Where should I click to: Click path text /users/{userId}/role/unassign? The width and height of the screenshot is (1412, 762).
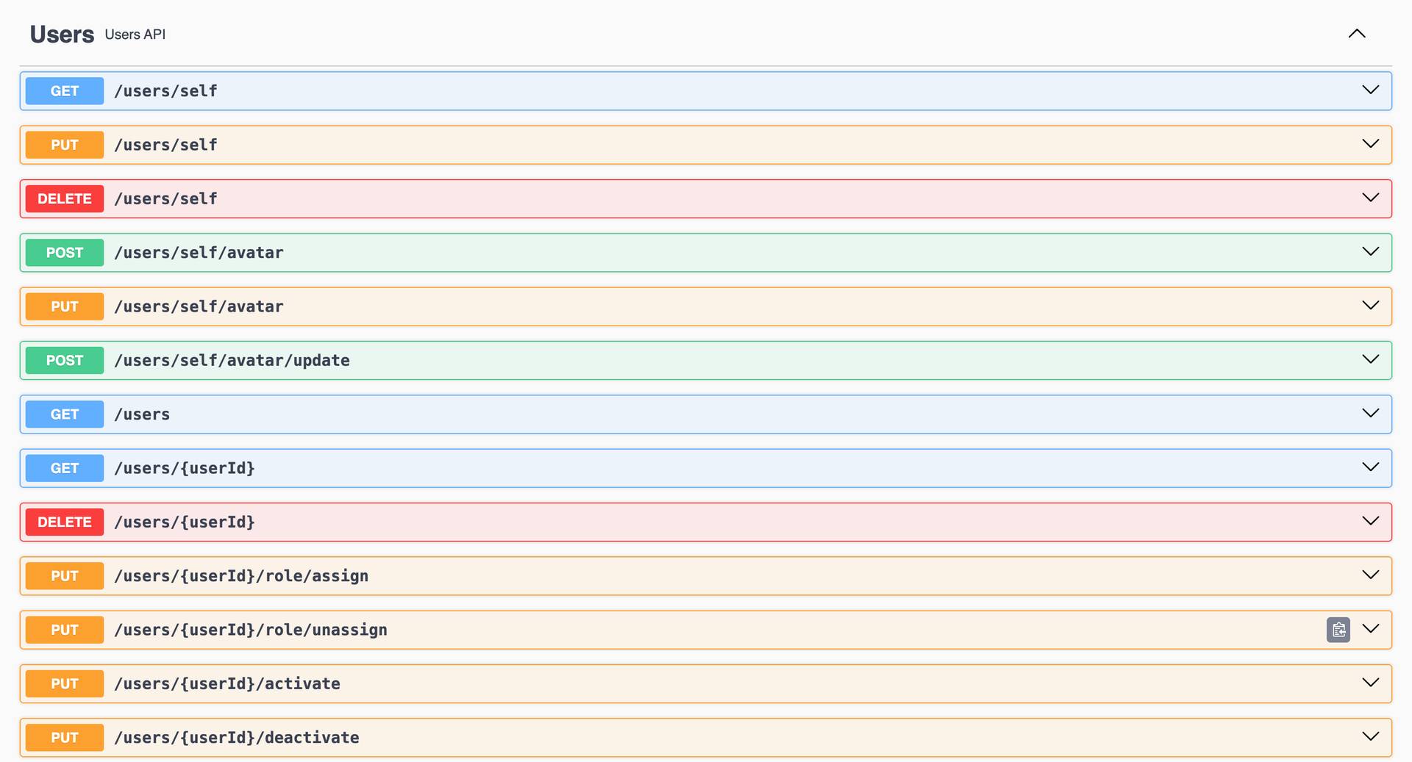coord(251,630)
